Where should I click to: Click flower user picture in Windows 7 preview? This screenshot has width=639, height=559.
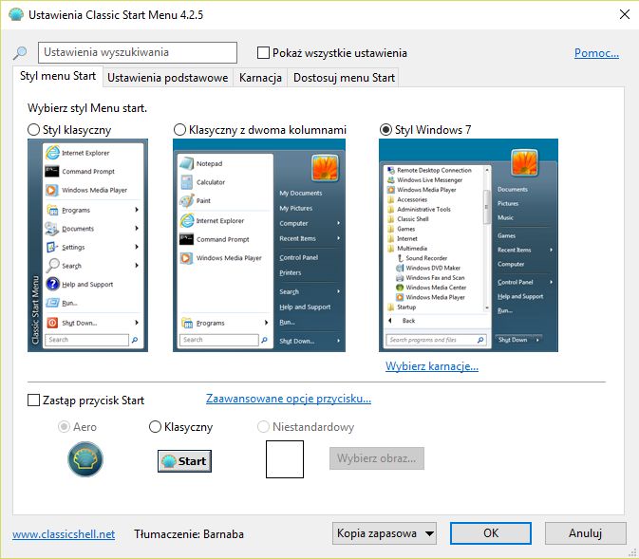524,162
